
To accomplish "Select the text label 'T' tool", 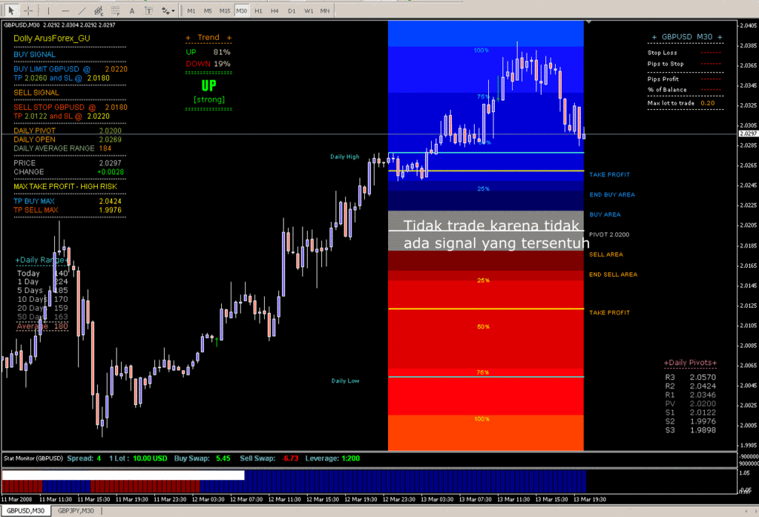I will [148, 10].
